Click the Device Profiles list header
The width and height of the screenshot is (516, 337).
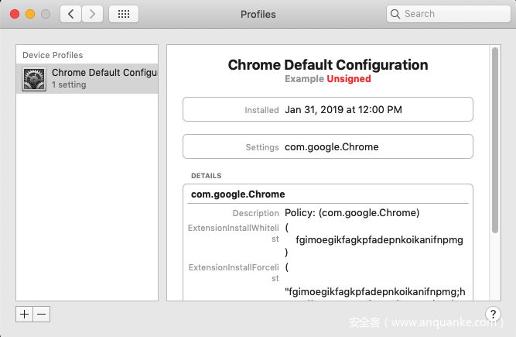[53, 55]
